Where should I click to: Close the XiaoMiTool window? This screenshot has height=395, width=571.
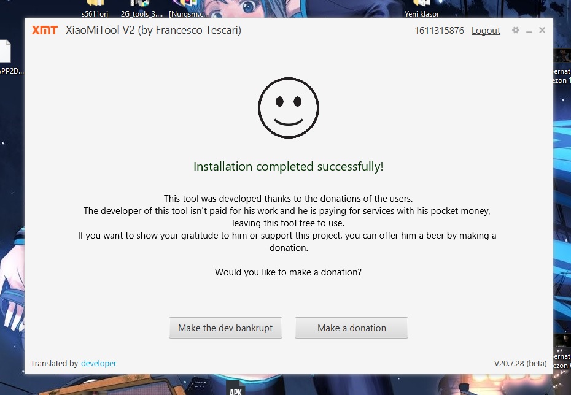coord(542,30)
